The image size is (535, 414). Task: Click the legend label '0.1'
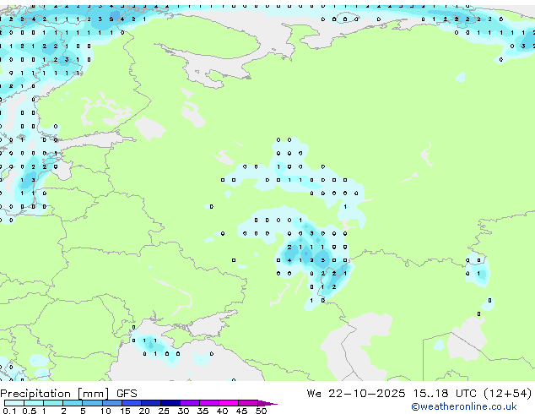click(10, 411)
